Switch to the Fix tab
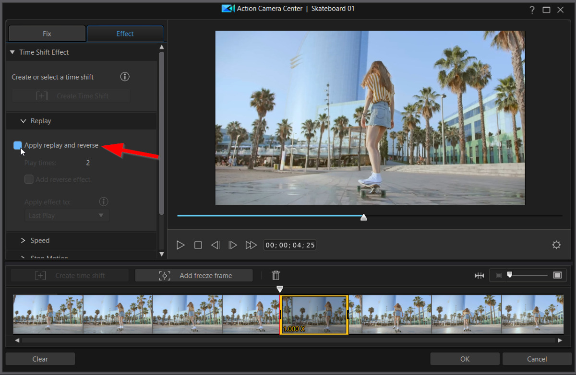Screen dimensions: 576x375 47,34
